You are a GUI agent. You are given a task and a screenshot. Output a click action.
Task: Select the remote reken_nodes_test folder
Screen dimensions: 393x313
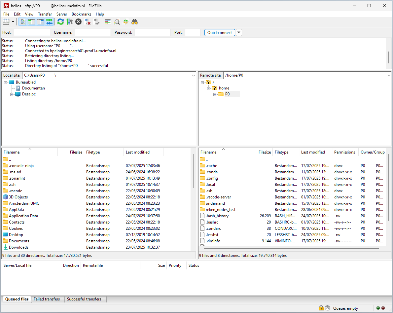tap(221, 210)
